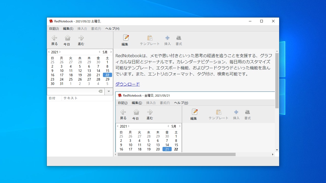Image resolution: width=326 pixels, height=183 pixels.
Task: Open the 日記(J) menu
Action: tap(54, 29)
